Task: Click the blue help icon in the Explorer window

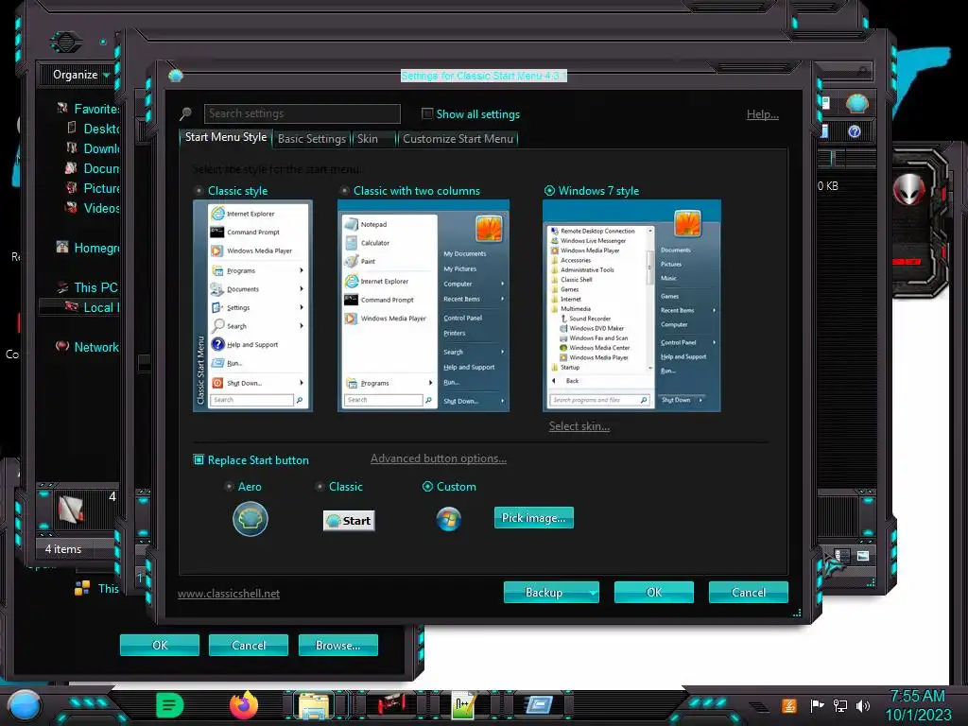Action: pyautogui.click(x=855, y=131)
